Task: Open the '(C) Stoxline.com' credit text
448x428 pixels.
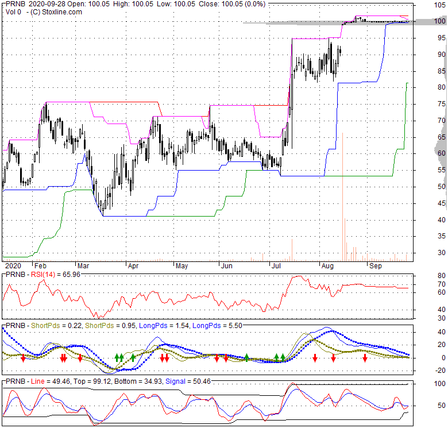Action: 56,12
